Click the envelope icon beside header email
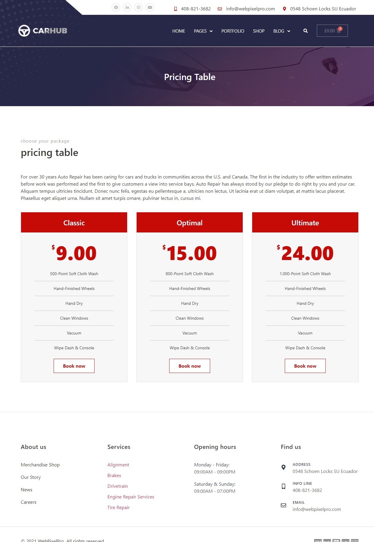This screenshot has height=542, width=374. [x=220, y=9]
